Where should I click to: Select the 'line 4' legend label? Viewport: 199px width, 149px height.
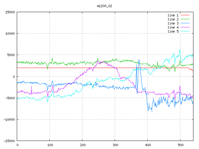[x=173, y=27]
